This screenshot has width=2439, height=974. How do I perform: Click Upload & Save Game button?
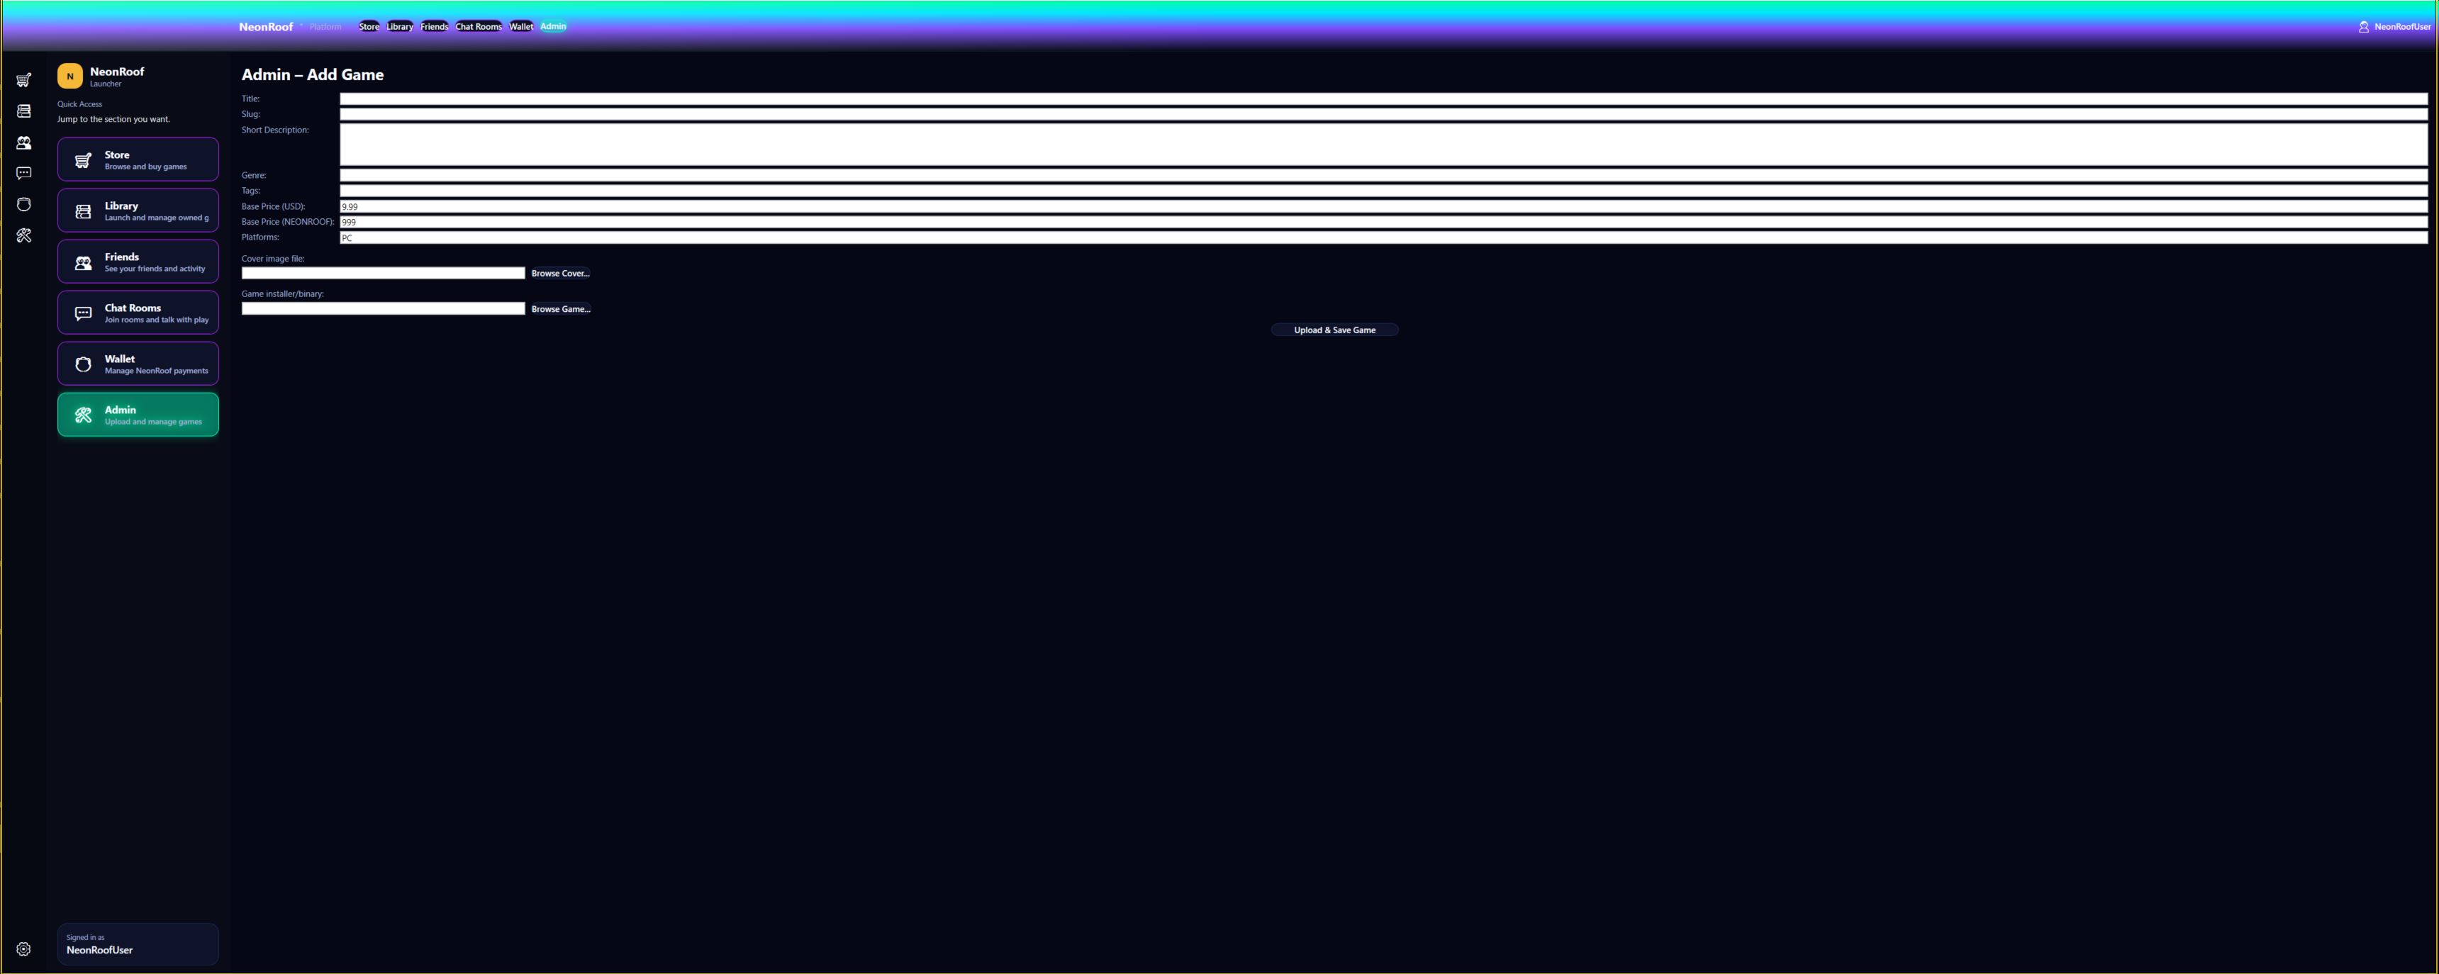(1334, 330)
